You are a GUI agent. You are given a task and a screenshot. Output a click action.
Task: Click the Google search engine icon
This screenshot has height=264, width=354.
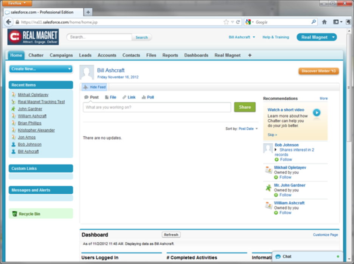tap(248, 22)
